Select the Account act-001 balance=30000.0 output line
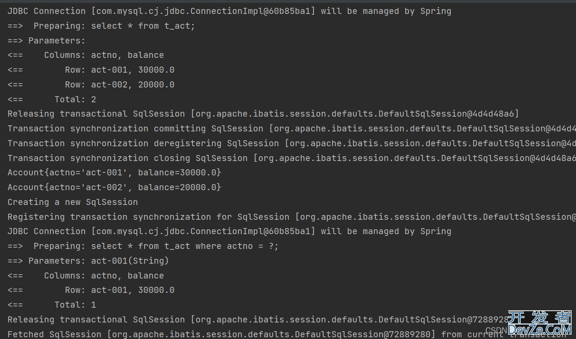This screenshot has height=339, width=576. click(x=115, y=172)
